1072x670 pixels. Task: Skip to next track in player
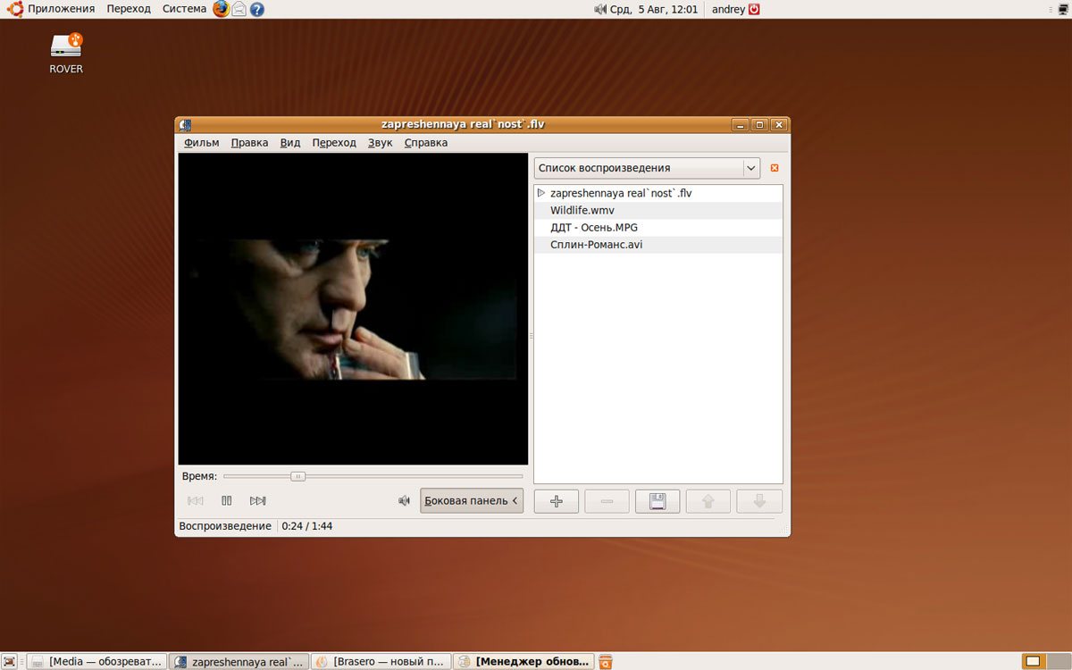tap(258, 501)
